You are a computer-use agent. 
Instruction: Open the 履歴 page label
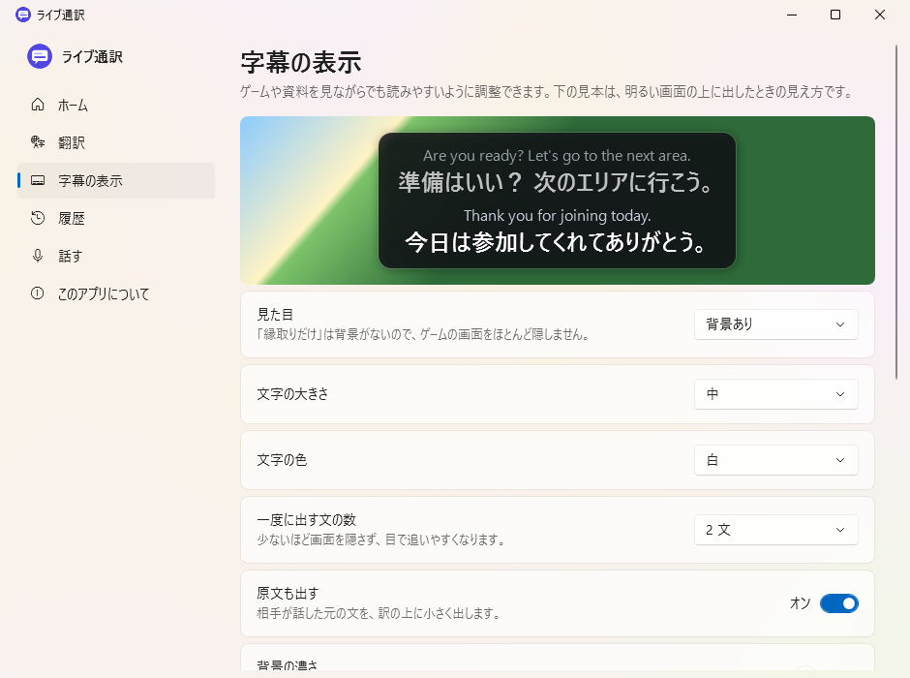[x=72, y=218]
